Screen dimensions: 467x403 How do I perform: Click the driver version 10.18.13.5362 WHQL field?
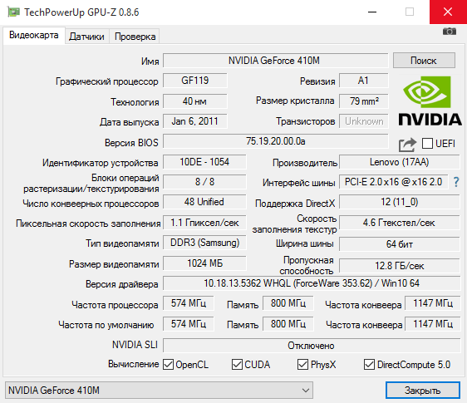tap(312, 283)
